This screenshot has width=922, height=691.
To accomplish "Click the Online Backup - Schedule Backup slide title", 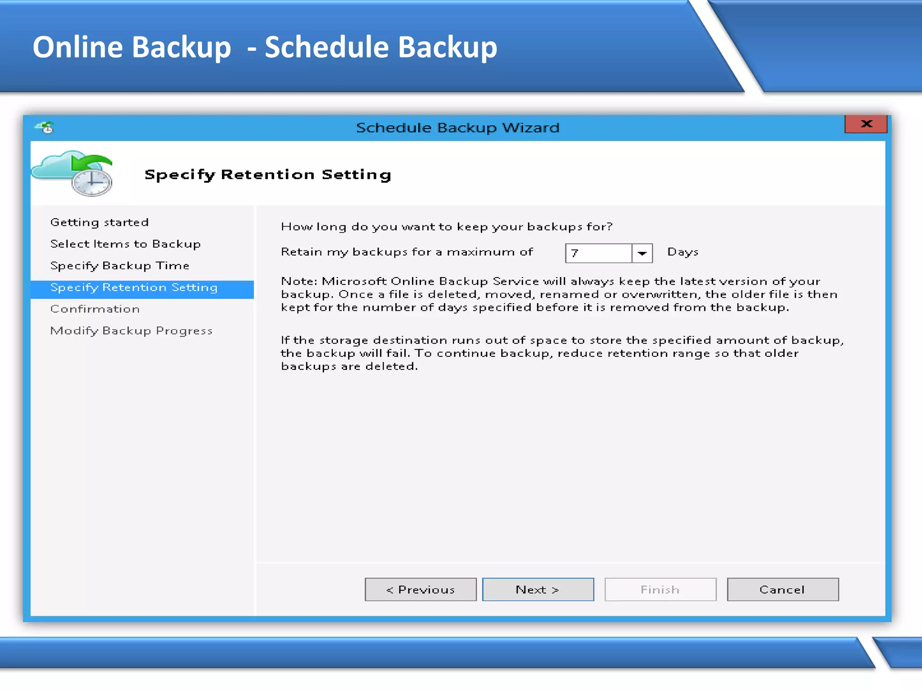I will pyautogui.click(x=265, y=47).
